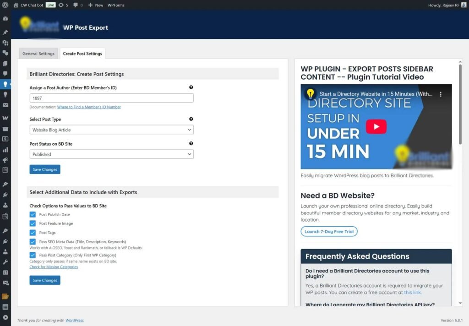Click help icon beside Select Post Type
Screen dimensions: 469x326
pyautogui.click(x=191, y=119)
